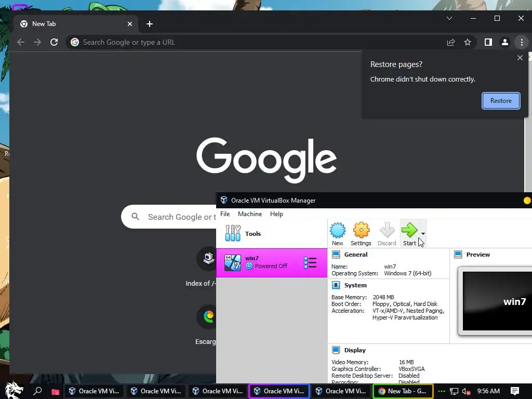532x399 pixels.
Task: Close the Restore pages popup
Action: tap(520, 58)
